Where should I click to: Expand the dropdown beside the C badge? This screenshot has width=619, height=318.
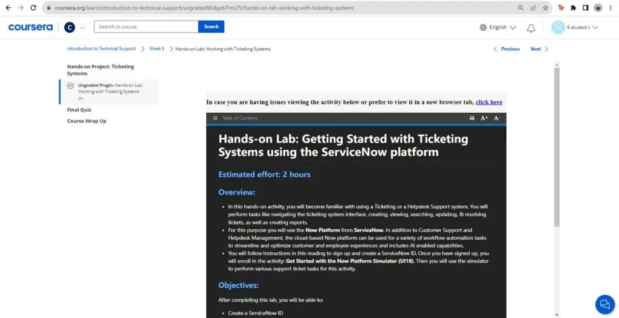pyautogui.click(x=82, y=28)
